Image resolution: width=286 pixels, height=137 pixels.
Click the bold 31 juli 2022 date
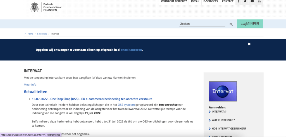[x=92, y=113]
